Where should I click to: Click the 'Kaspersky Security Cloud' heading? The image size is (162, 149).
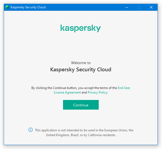pos(81,69)
